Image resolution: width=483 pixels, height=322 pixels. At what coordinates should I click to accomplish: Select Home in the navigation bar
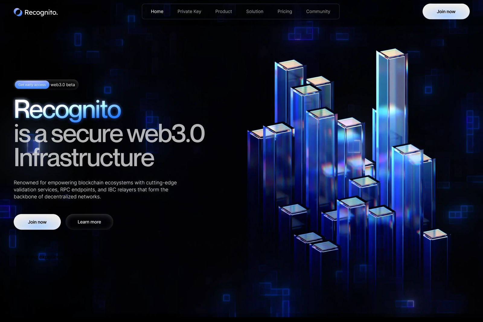pos(157,11)
